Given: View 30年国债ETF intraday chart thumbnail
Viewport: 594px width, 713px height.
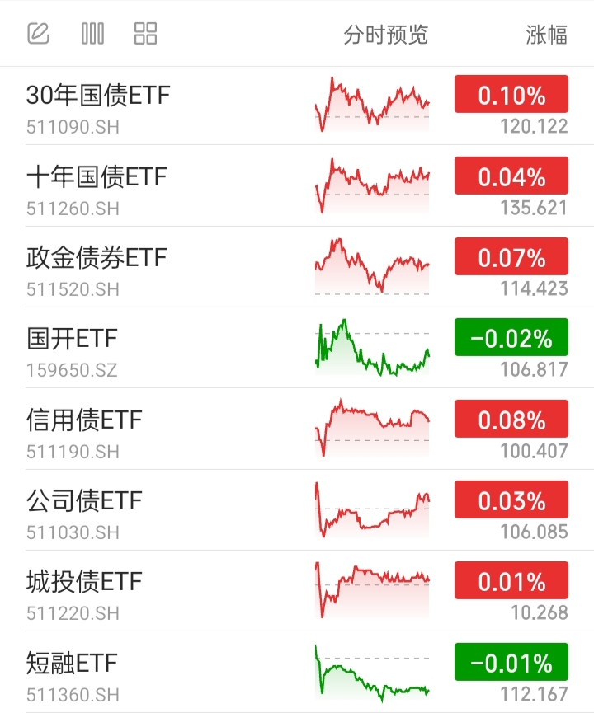Looking at the screenshot, I should tap(372, 105).
